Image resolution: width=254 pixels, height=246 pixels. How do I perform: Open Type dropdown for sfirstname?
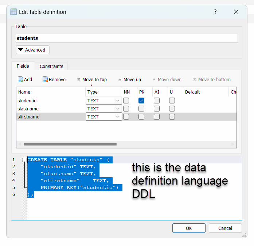click(103, 117)
